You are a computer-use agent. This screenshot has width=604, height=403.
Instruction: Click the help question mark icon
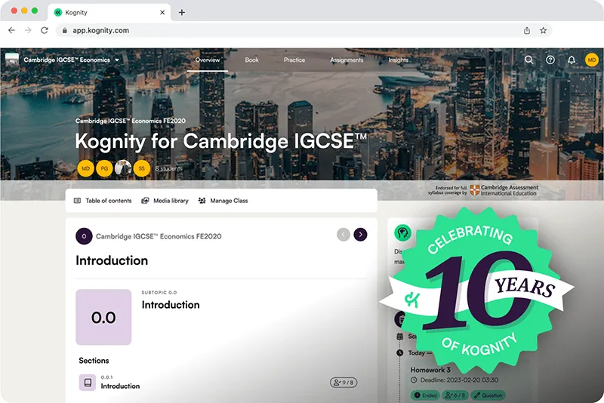(x=550, y=60)
